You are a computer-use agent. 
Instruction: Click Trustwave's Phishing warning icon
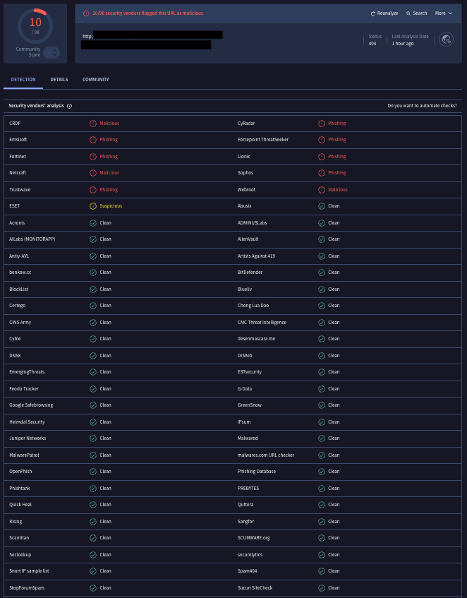[93, 190]
